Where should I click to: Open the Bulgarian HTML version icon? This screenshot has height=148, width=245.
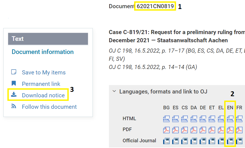point(166,119)
